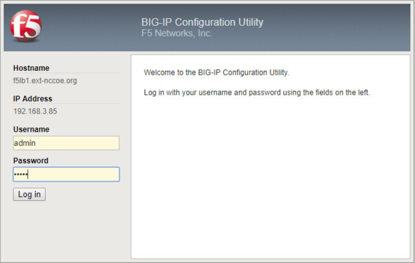Image resolution: width=415 pixels, height=263 pixels.
Task: Click the BIG-IP Configuration Utility title
Action: click(x=202, y=22)
